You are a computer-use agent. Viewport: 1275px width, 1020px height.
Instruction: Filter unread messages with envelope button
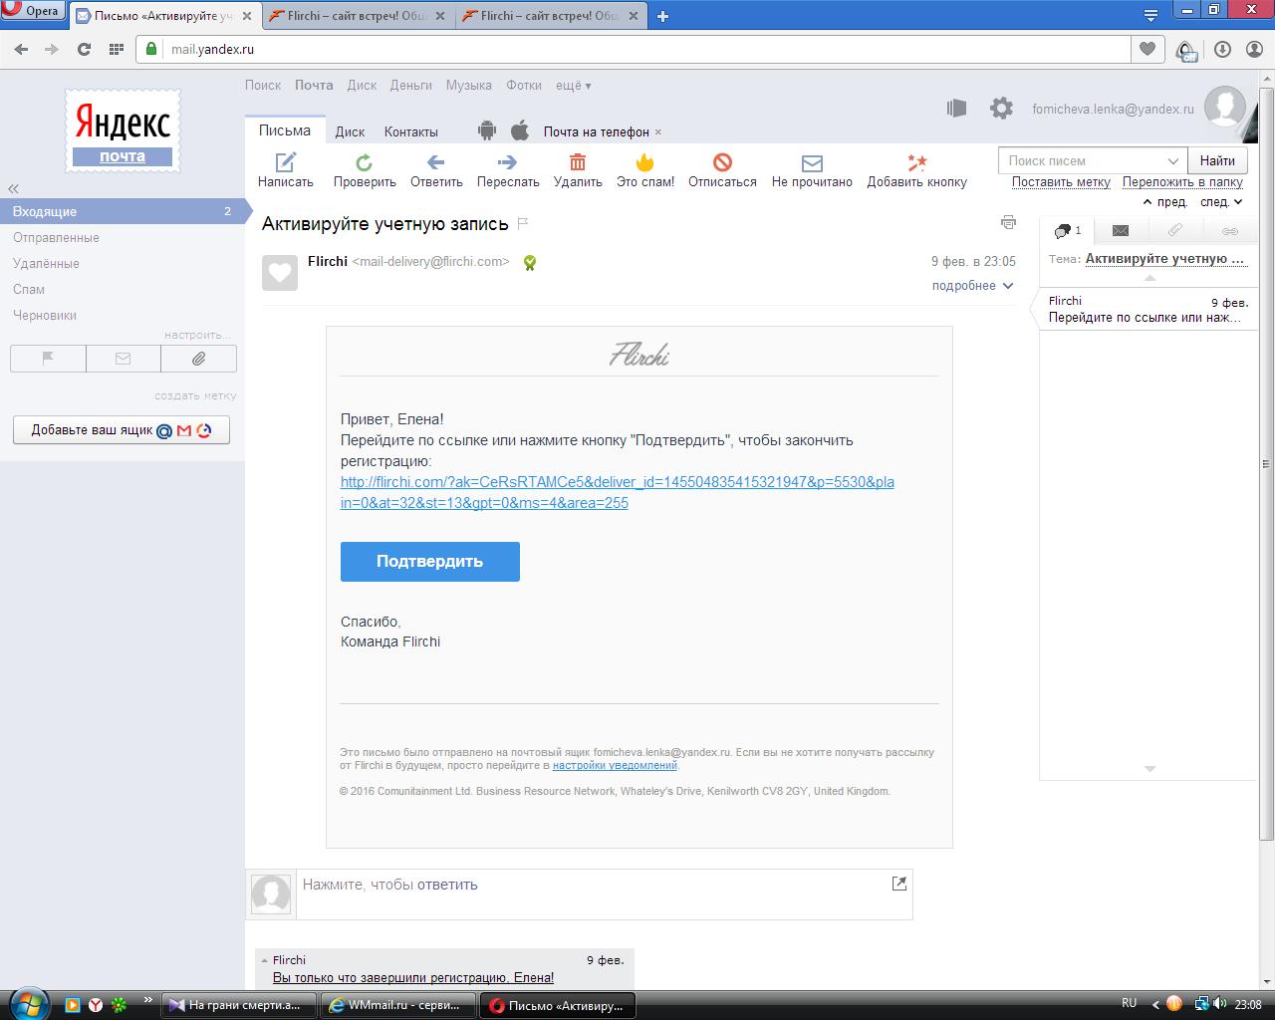(x=124, y=359)
